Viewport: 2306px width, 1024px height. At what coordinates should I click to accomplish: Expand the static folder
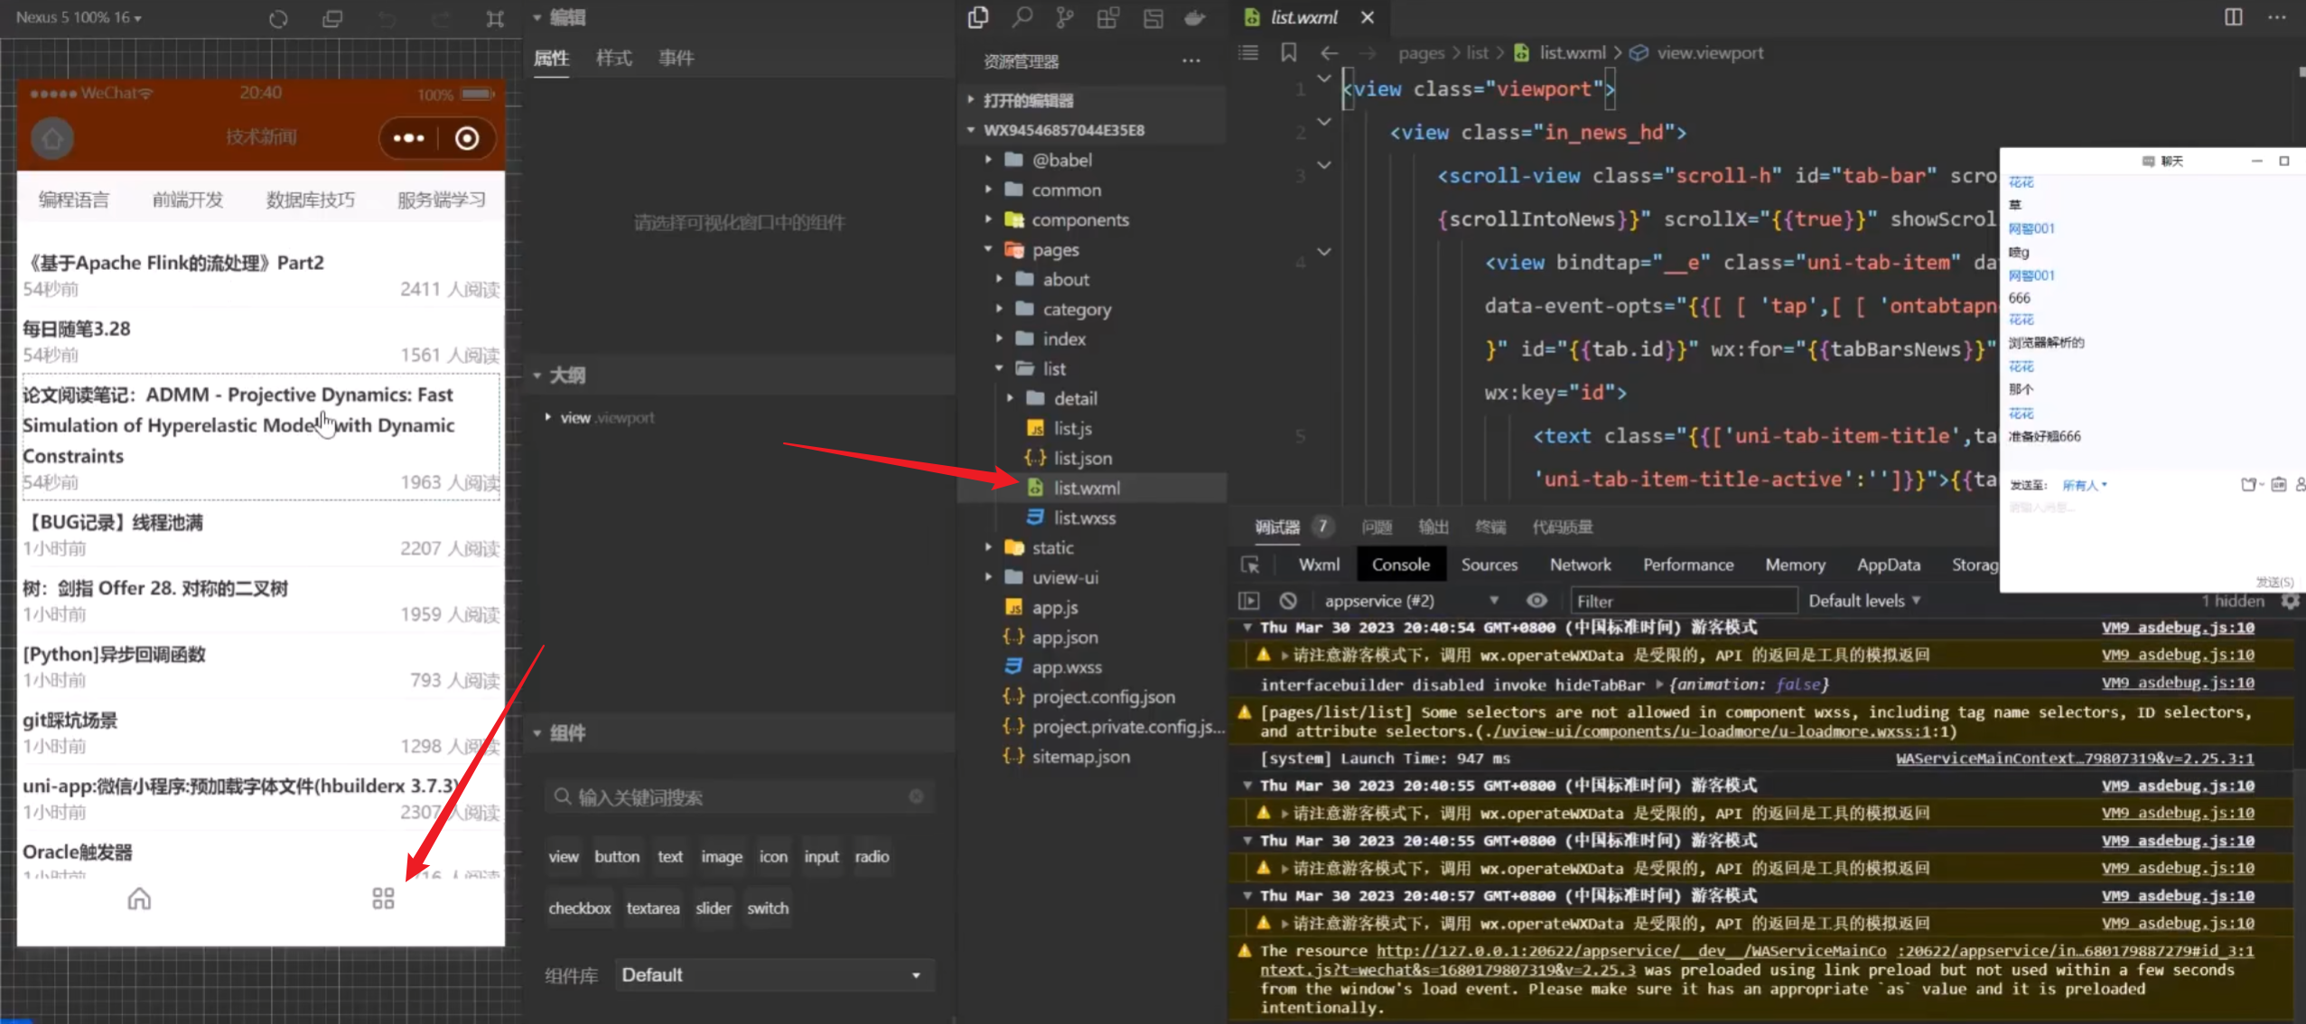click(1052, 548)
